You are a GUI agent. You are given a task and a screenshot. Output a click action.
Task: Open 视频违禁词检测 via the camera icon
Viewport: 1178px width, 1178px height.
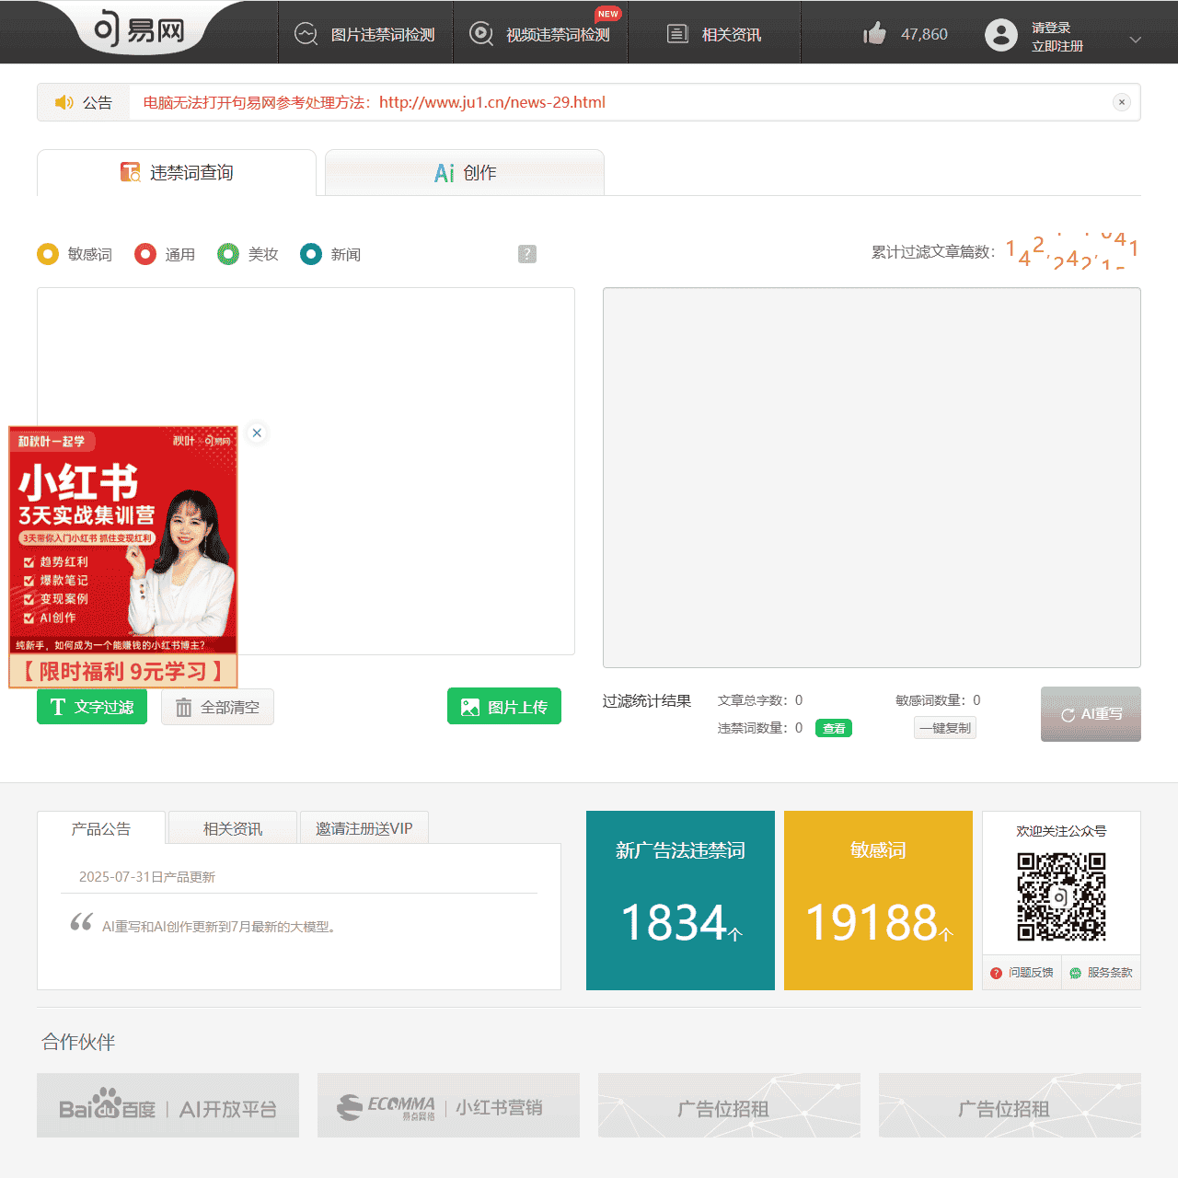point(480,33)
